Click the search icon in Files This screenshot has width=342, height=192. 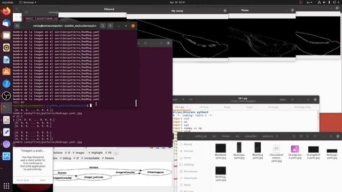(294, 137)
